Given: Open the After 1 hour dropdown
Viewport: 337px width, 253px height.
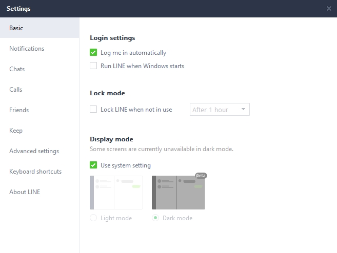Looking at the screenshot, I should [220, 110].
